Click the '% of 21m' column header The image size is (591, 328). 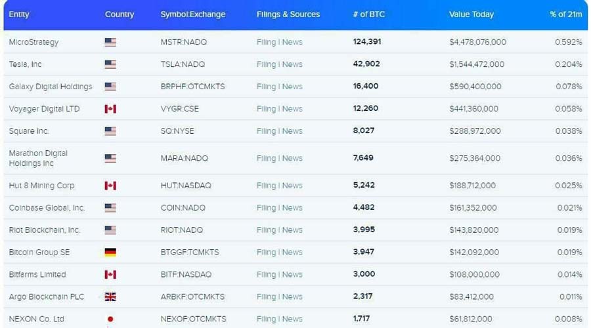565,14
